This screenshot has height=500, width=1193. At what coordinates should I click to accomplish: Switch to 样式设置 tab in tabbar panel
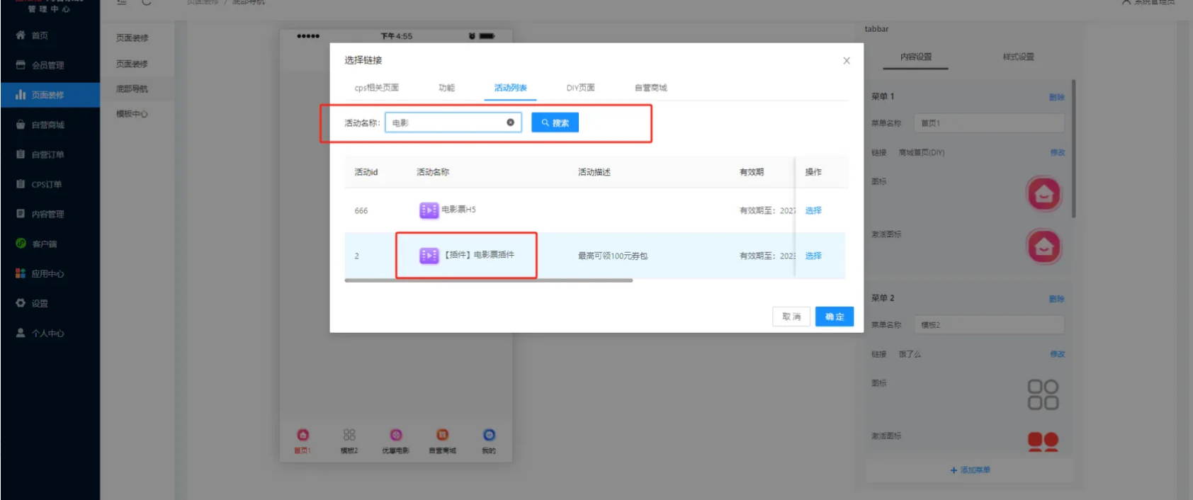pos(1018,57)
